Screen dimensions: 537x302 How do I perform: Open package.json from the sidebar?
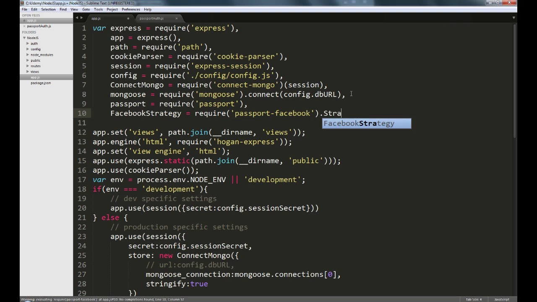click(x=41, y=83)
